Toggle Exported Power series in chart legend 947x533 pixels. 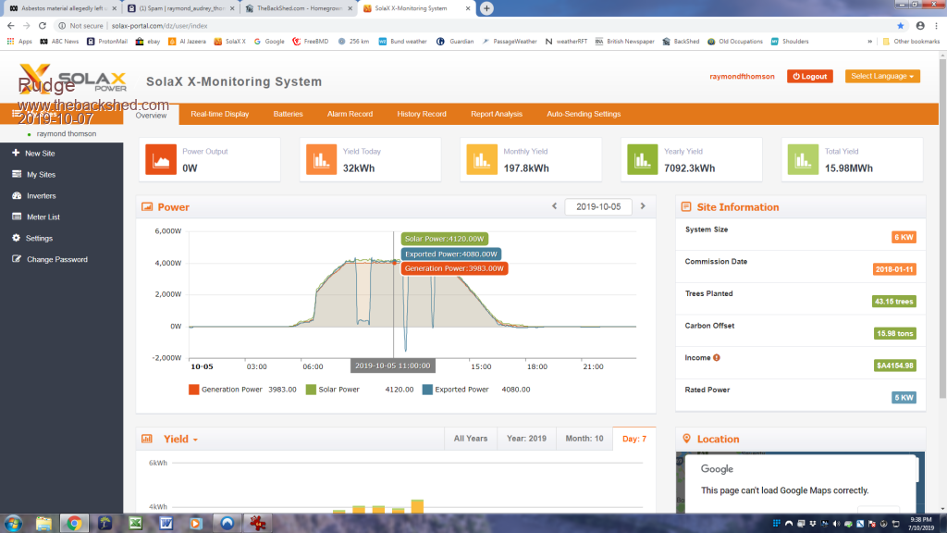click(427, 390)
